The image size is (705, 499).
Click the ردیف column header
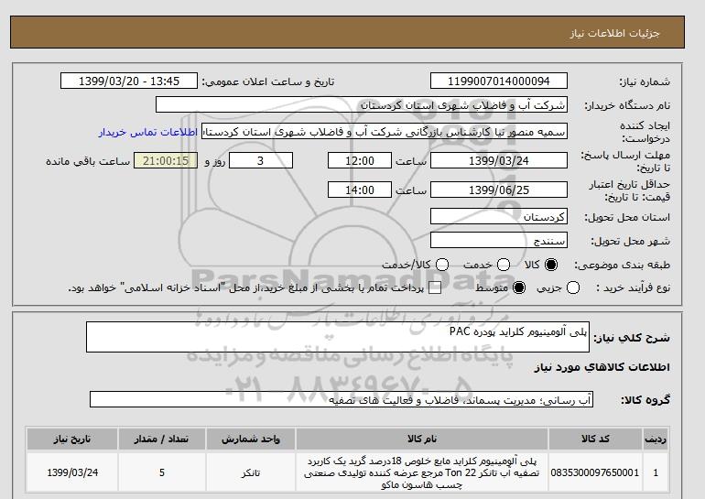tap(656, 439)
